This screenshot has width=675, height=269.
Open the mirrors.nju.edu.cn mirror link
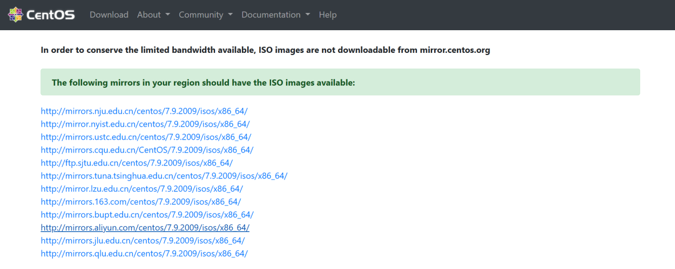[x=144, y=111]
